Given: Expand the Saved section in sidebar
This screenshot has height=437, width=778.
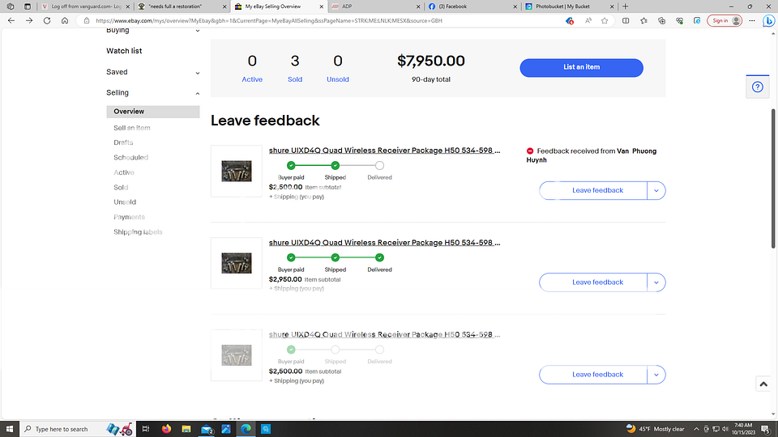Looking at the screenshot, I should [x=198, y=73].
